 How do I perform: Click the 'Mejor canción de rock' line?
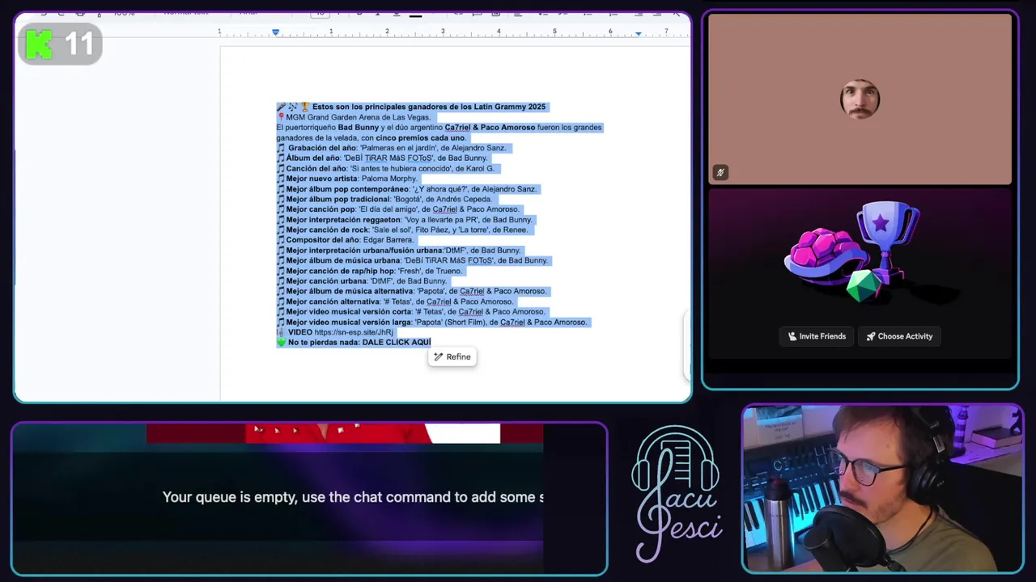coord(402,230)
